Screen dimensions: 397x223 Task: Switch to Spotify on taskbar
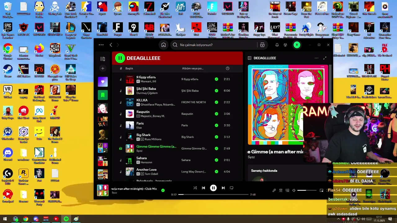66,219
